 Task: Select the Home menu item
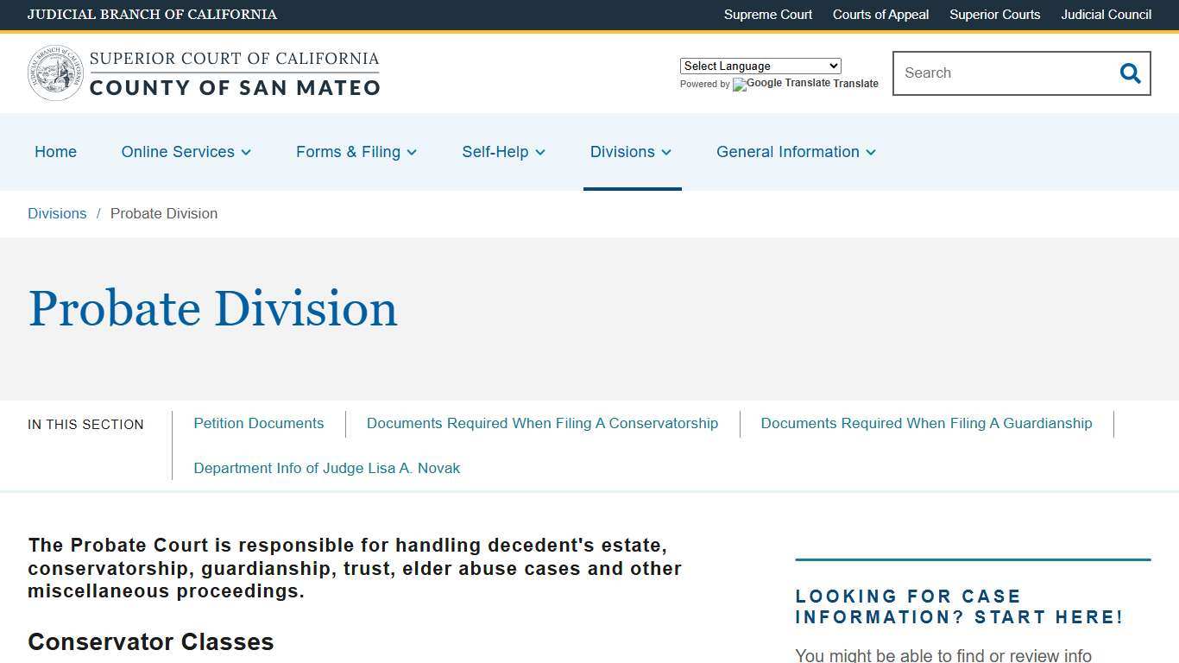tap(55, 152)
